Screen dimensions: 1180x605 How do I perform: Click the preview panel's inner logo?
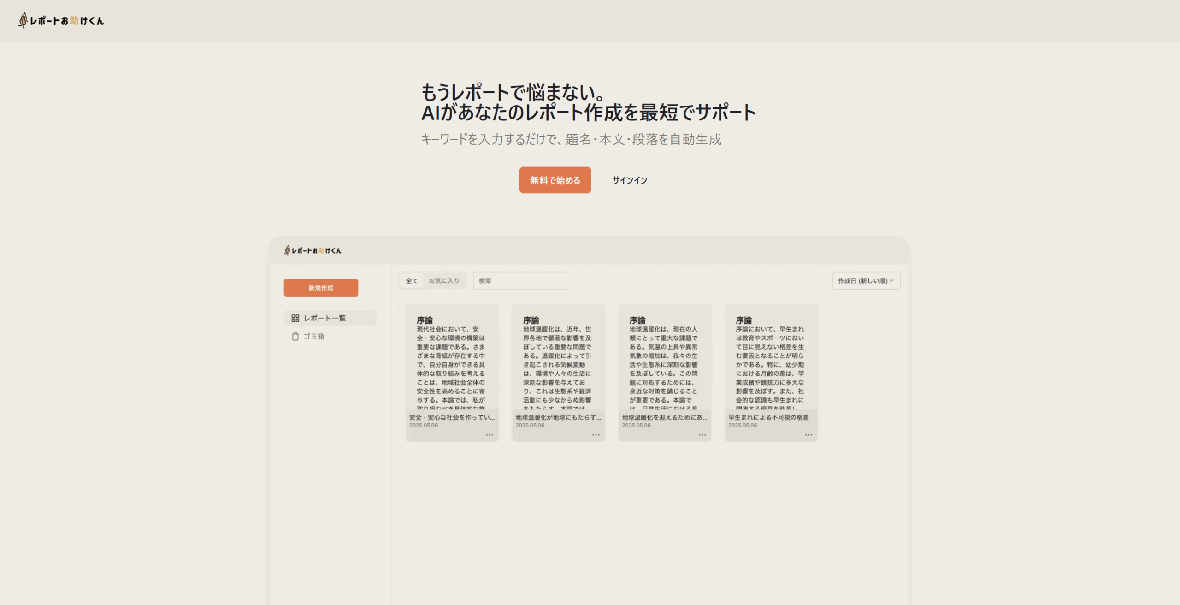click(x=313, y=250)
